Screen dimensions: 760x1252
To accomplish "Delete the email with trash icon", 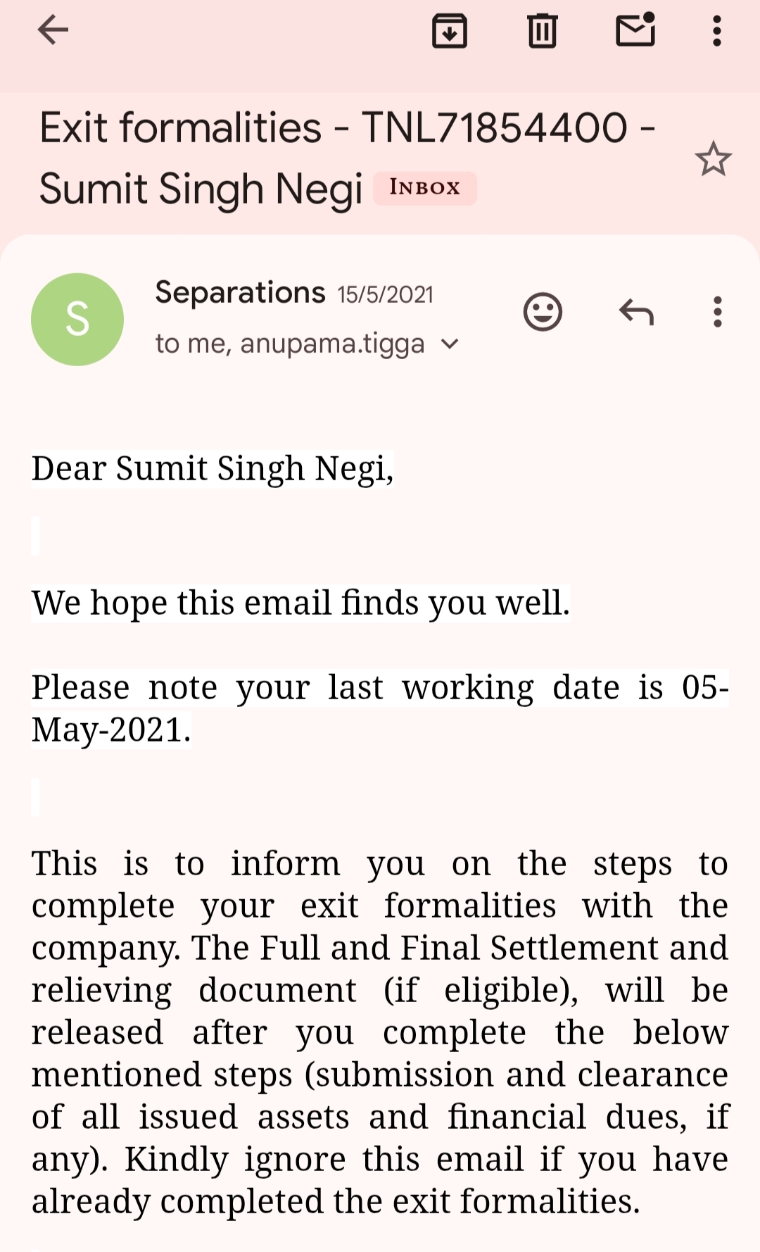I will tap(542, 31).
